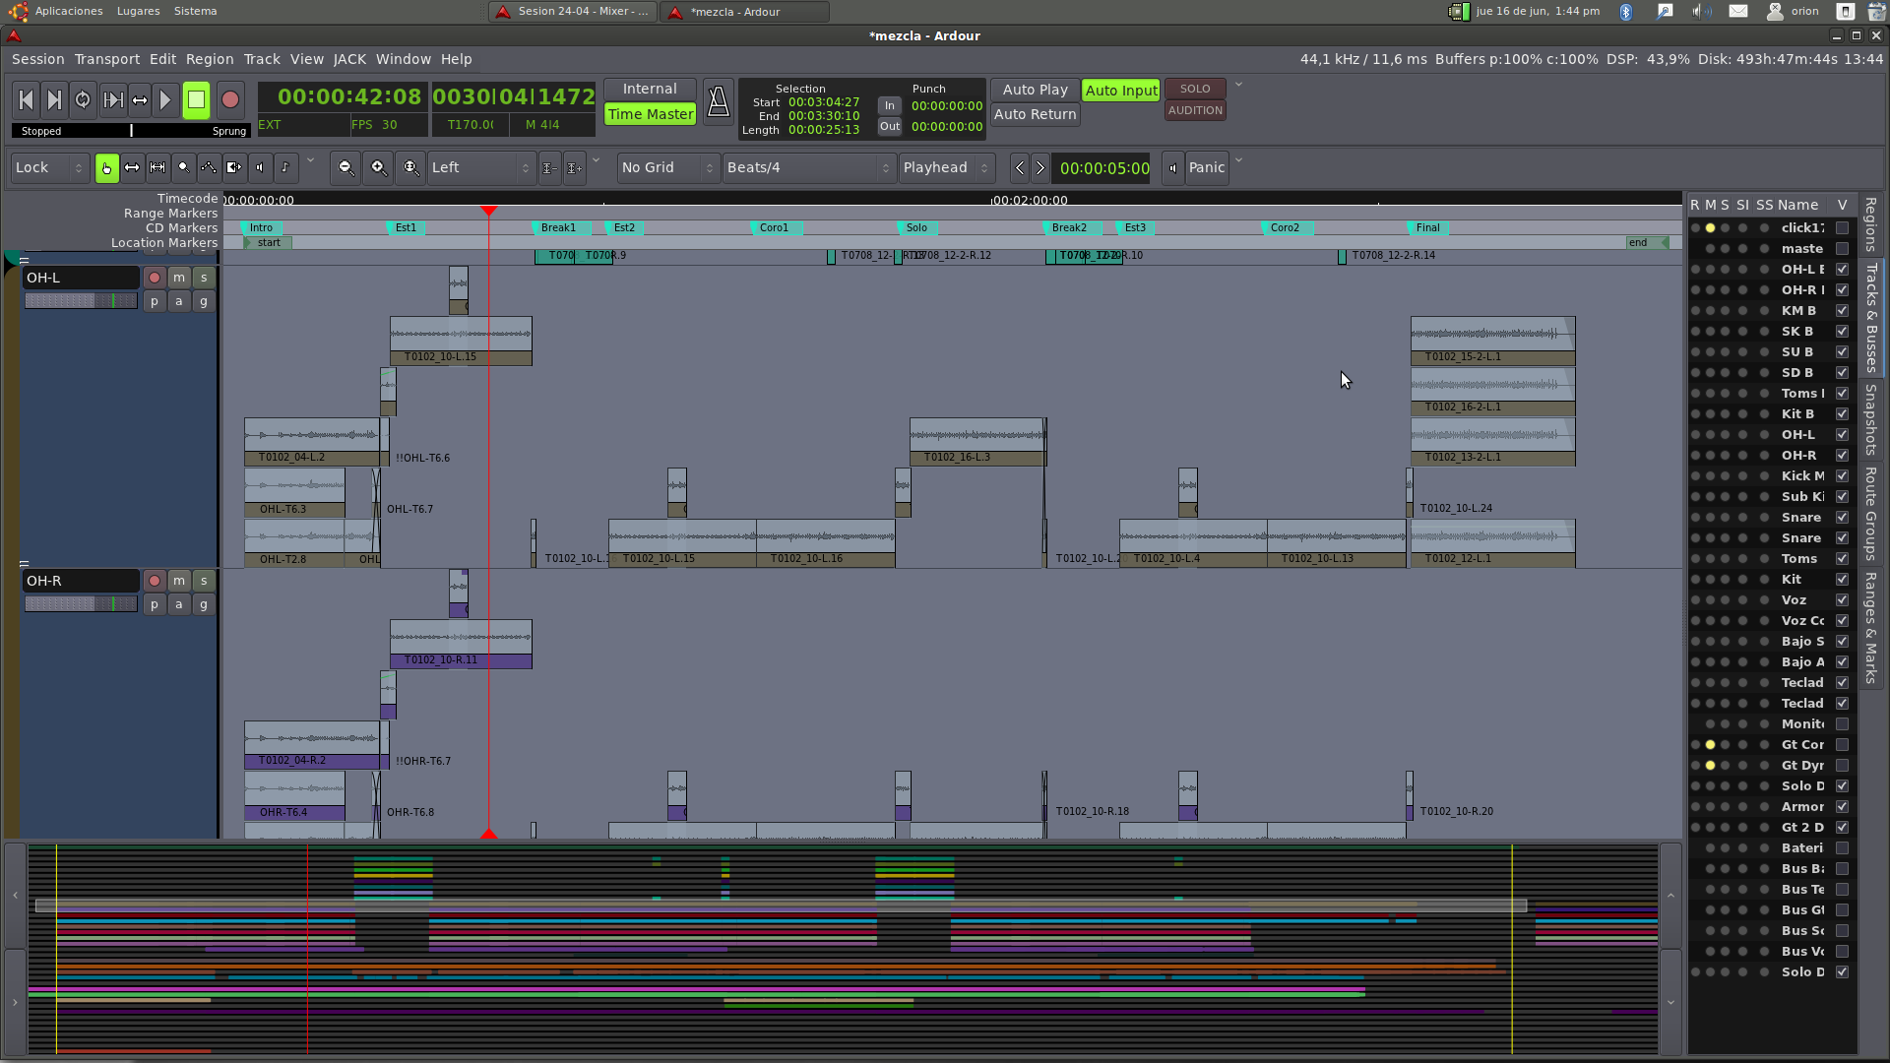Image resolution: width=1890 pixels, height=1063 pixels.
Task: Toggle Auto Input button
Action: pyautogui.click(x=1120, y=90)
